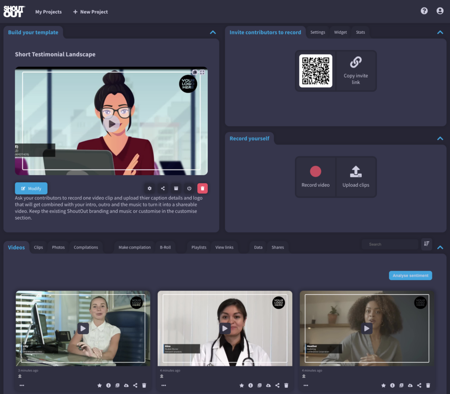Play the template preview video

112,124
